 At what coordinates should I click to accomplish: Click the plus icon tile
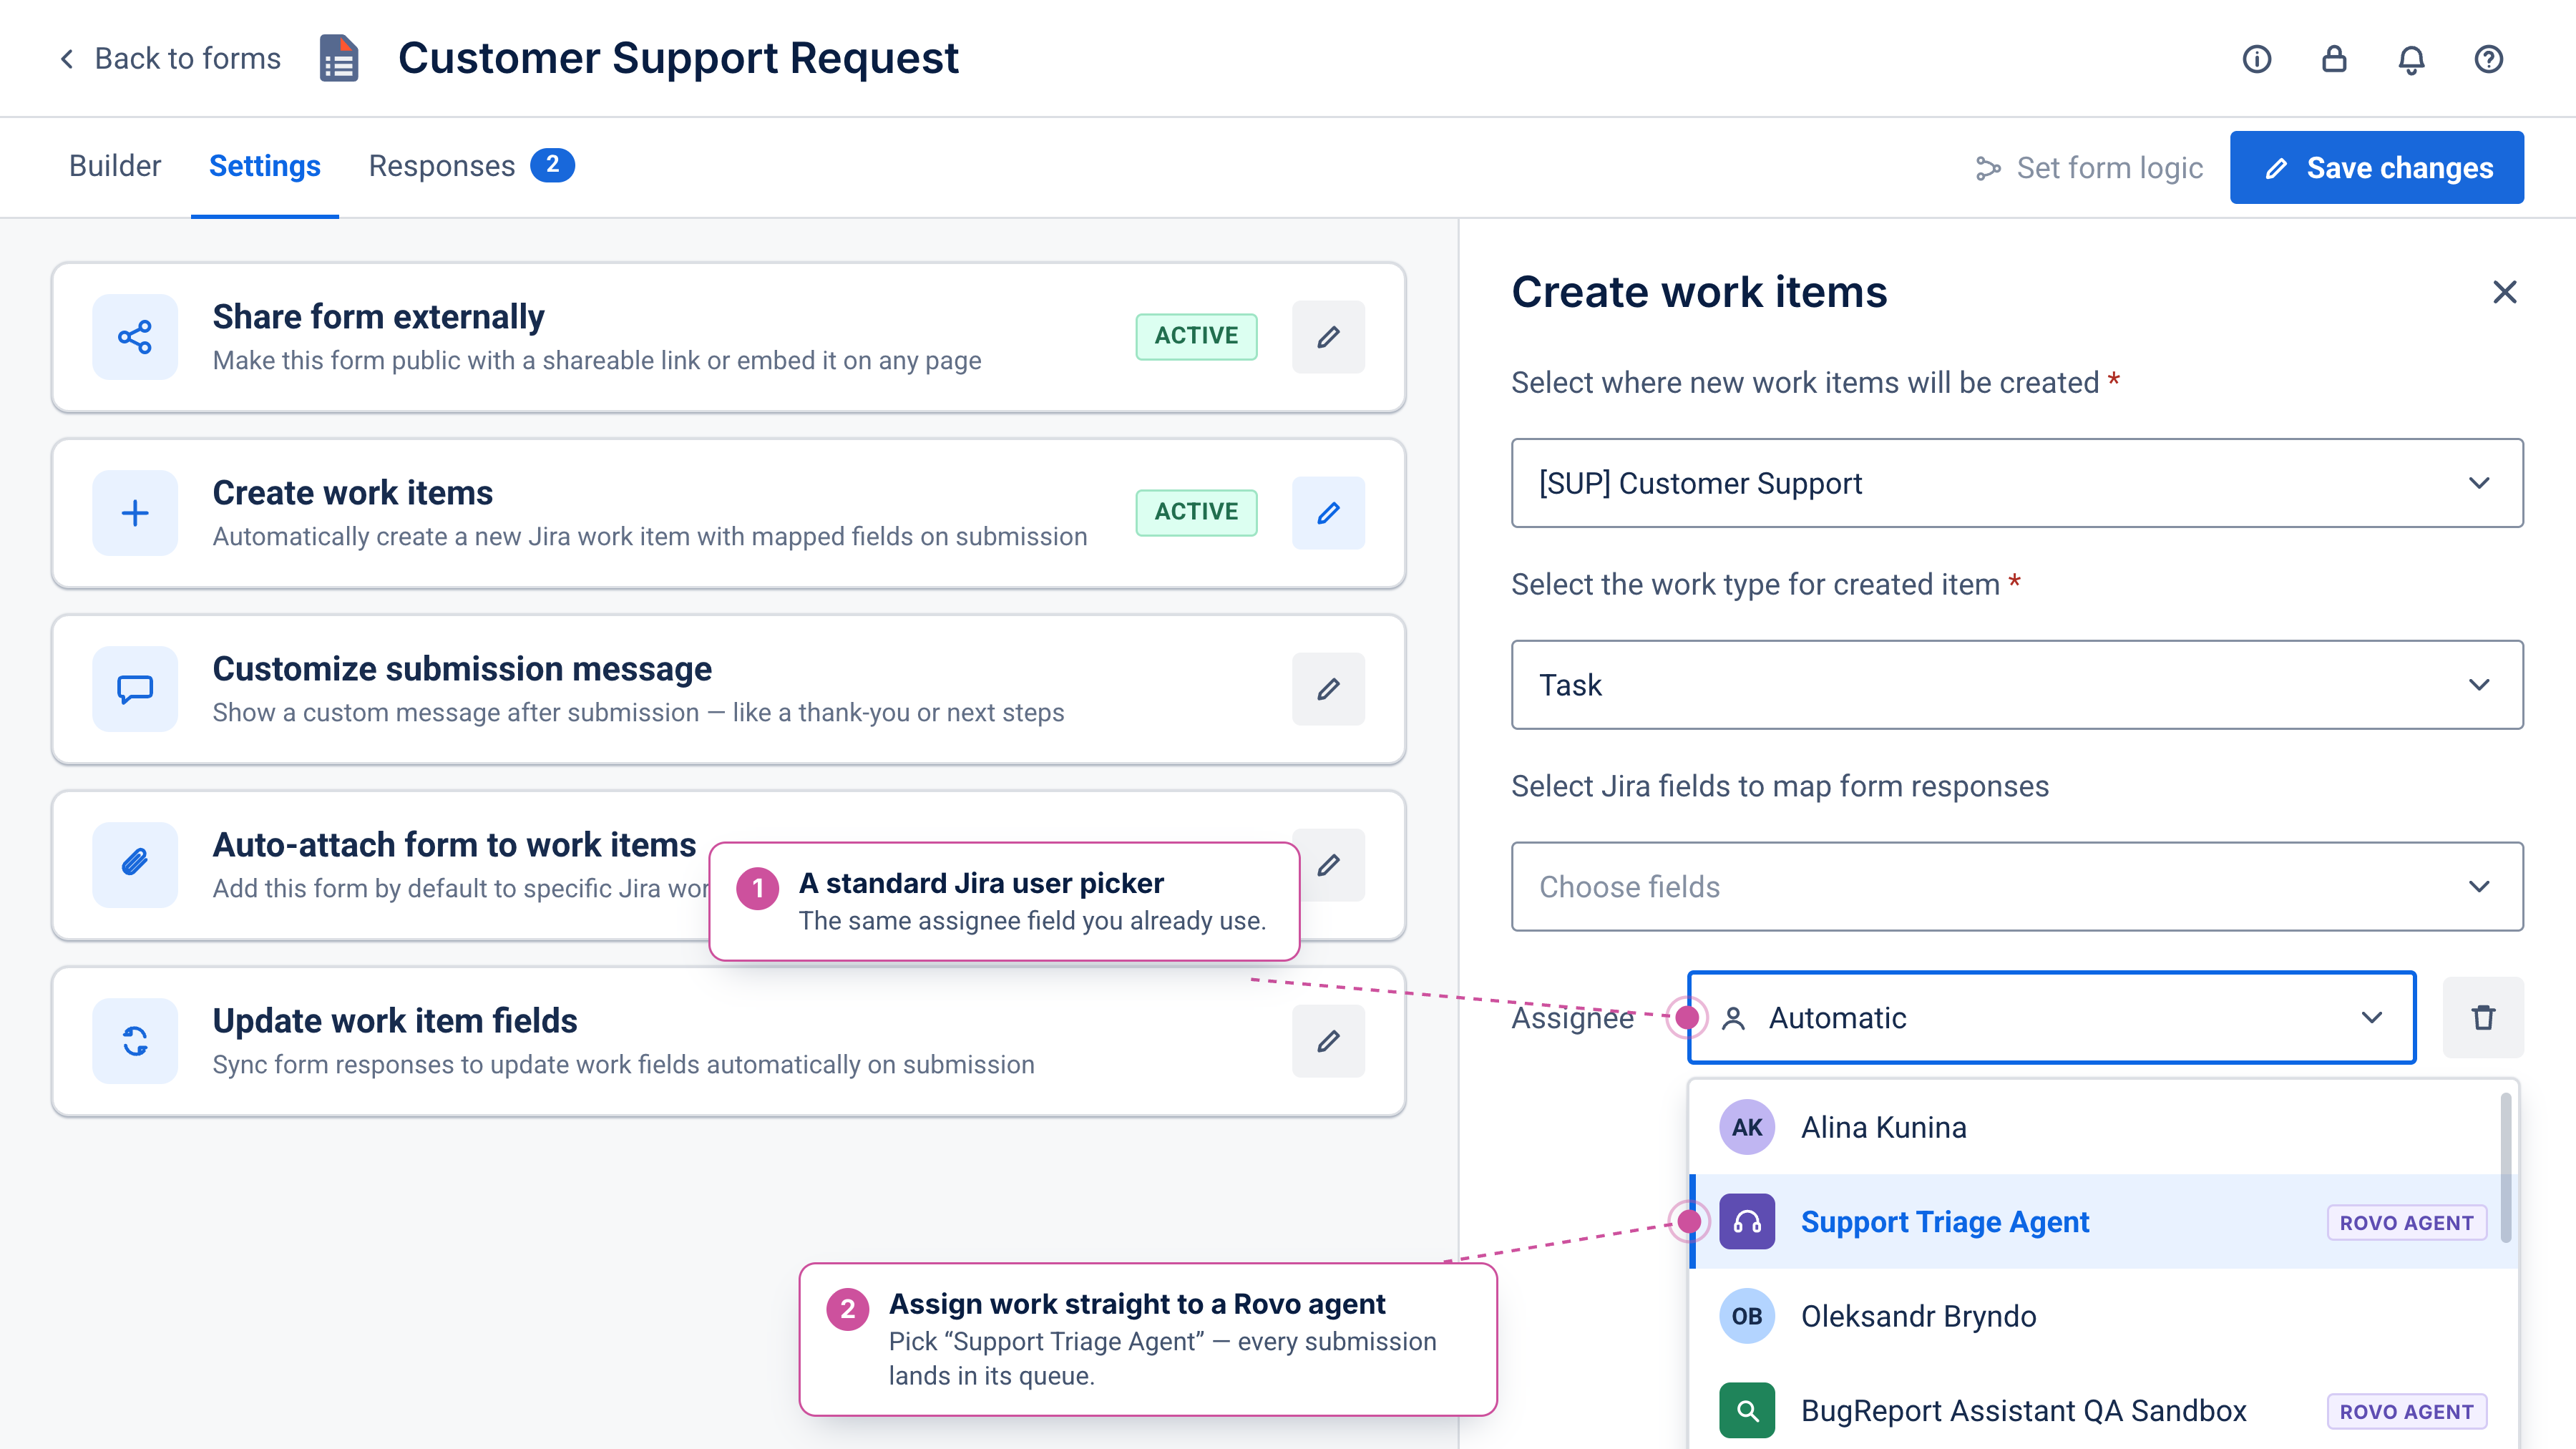(x=135, y=513)
